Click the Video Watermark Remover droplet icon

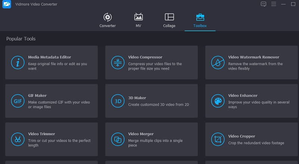pos(217,63)
